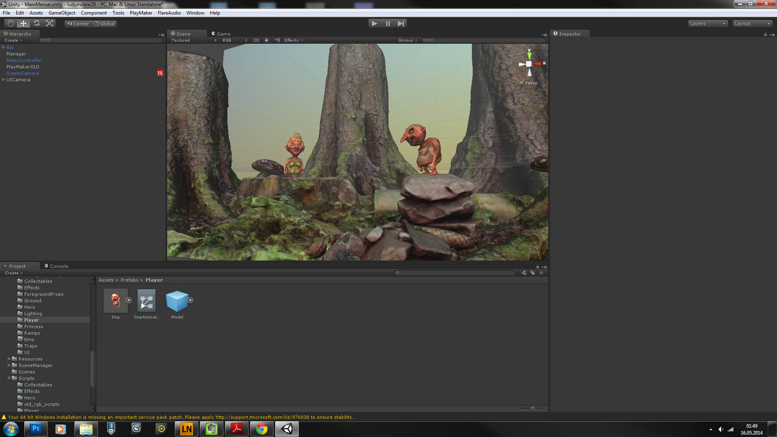Screen dimensions: 777x437
Task: Start Play mode with Play button
Action: (375, 23)
